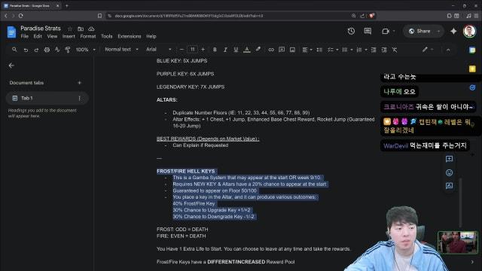Expand the Normal text style dropdown
Screen dimensions: 482x271
pos(121,50)
